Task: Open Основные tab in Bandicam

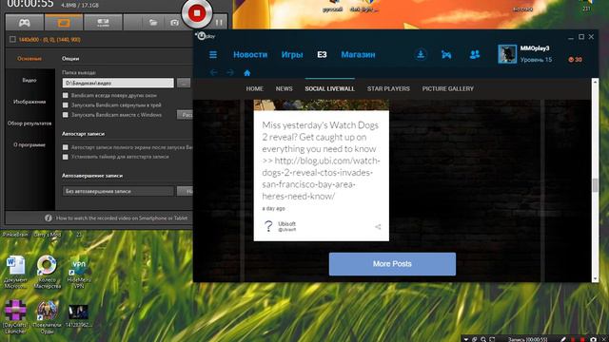Action: 29,59
